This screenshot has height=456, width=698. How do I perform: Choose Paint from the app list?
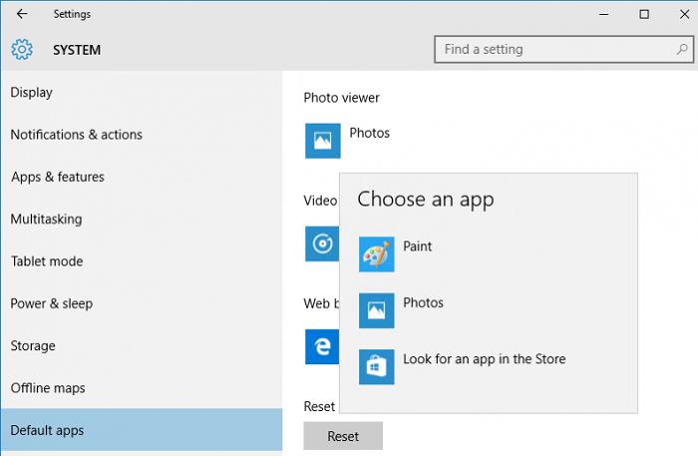pos(417,246)
